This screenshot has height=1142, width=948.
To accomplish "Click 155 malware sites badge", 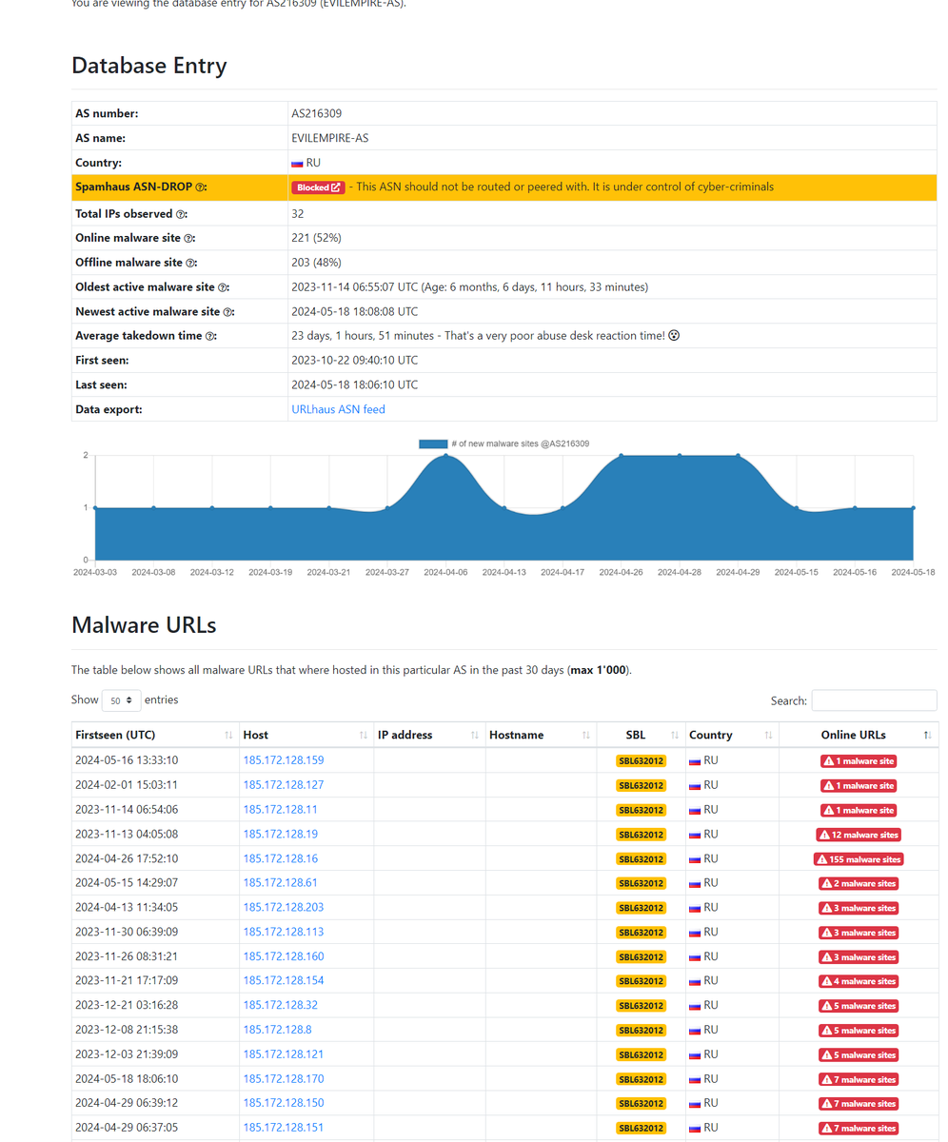I will click(859, 859).
